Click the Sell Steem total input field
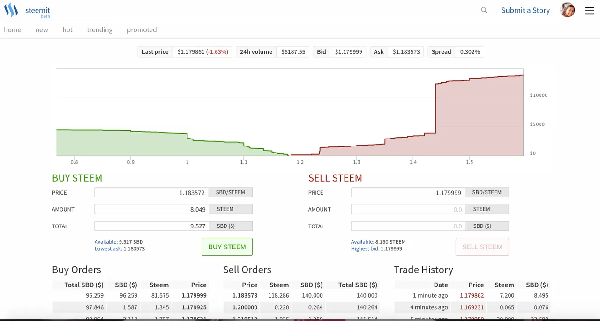The width and height of the screenshot is (600, 321). coord(408,226)
